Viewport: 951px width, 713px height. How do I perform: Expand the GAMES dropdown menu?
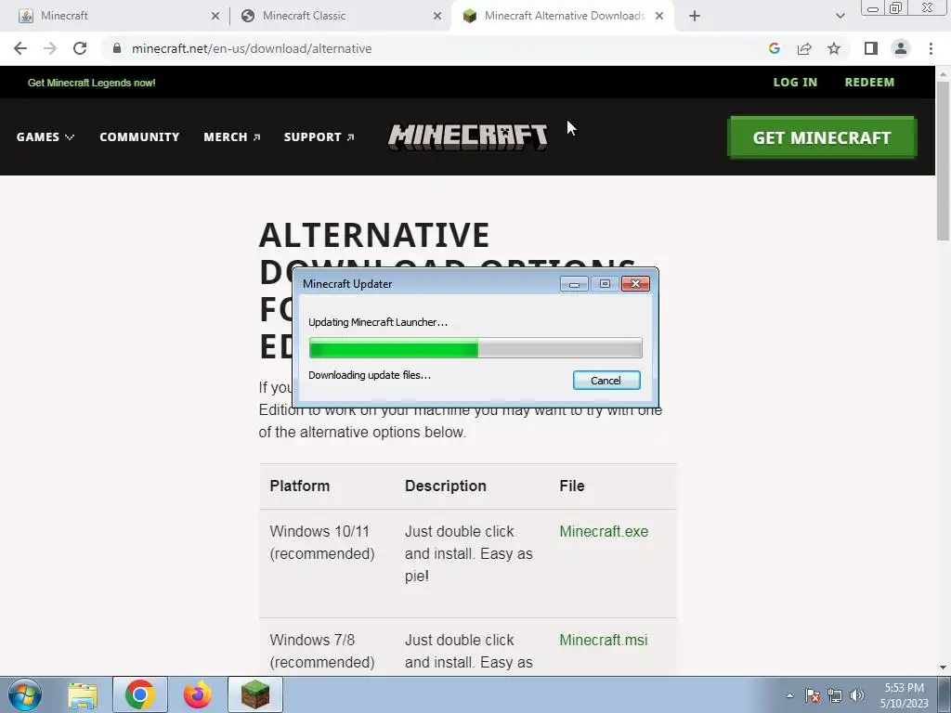(46, 137)
